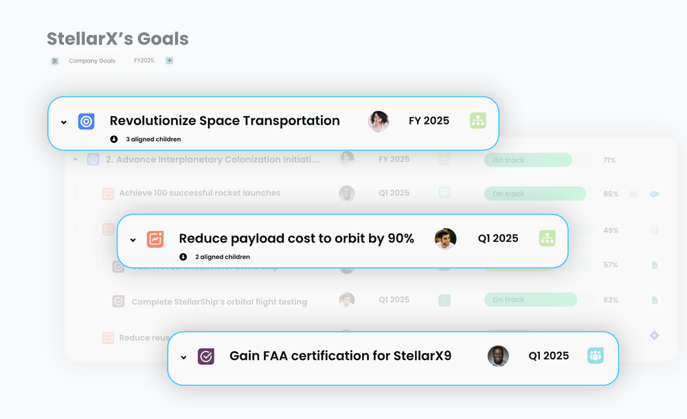Select the purple checkmark icon for Gain FAA certification
This screenshot has width=687, height=419.
[x=205, y=356]
